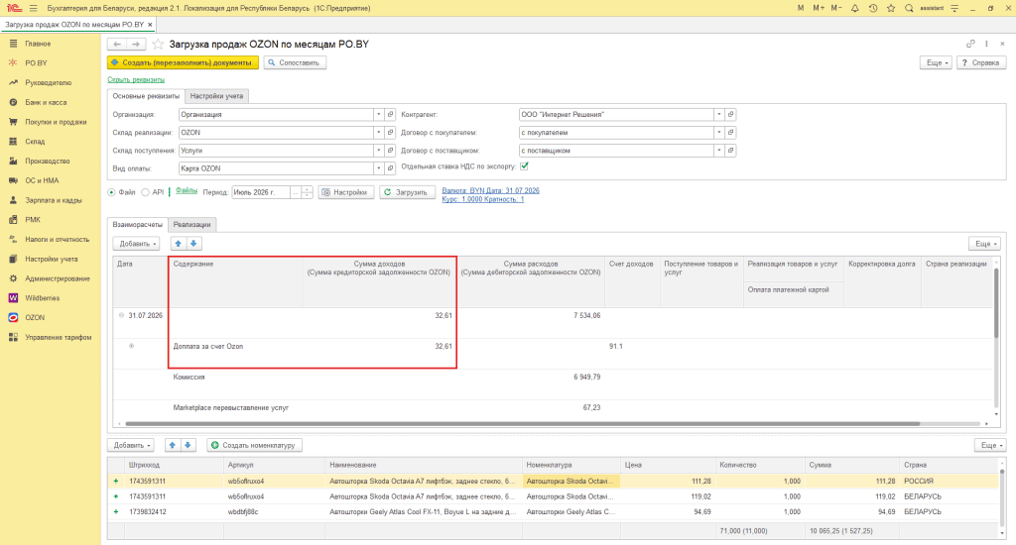Copy link to this form icon
The width and height of the screenshot is (1016, 545).
click(x=970, y=44)
